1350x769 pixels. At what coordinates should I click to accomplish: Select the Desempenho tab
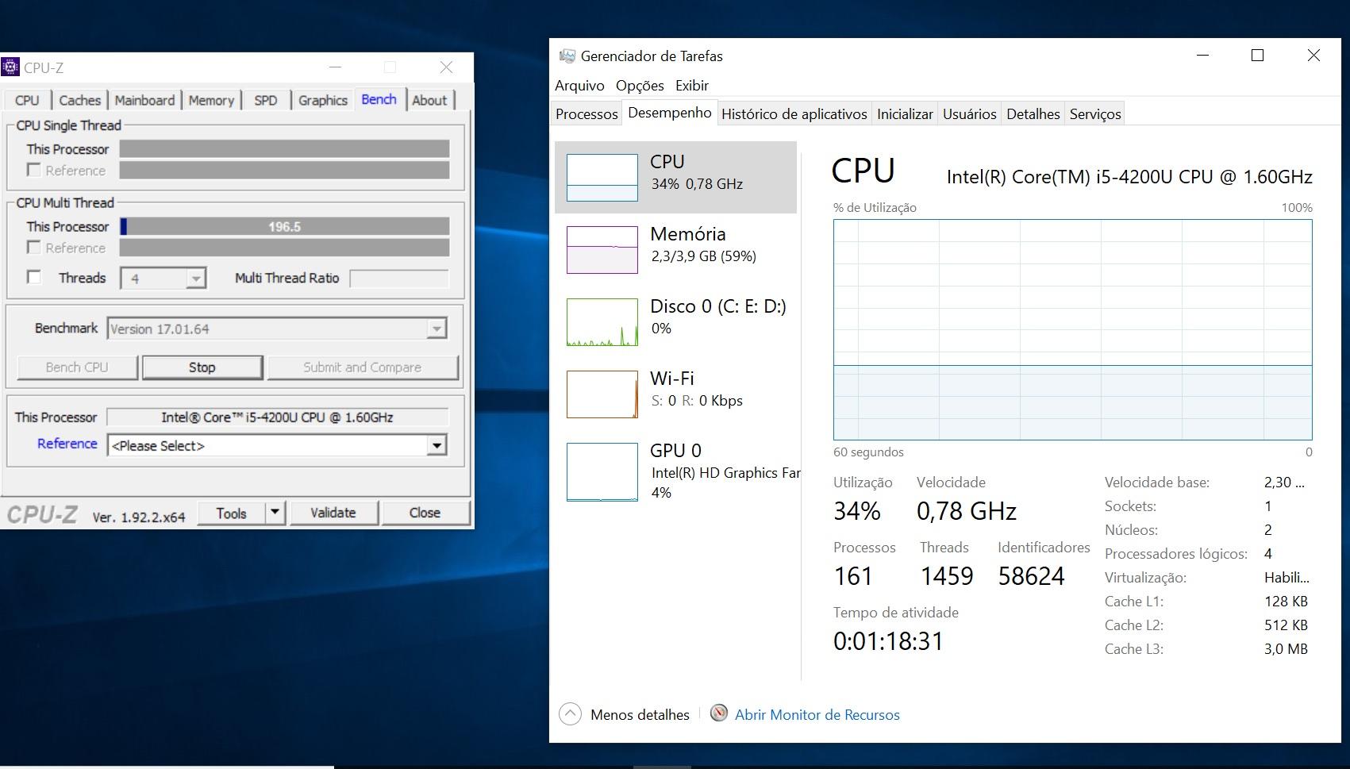(x=670, y=113)
